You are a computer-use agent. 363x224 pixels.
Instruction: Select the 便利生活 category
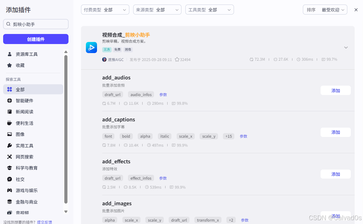point(33,123)
